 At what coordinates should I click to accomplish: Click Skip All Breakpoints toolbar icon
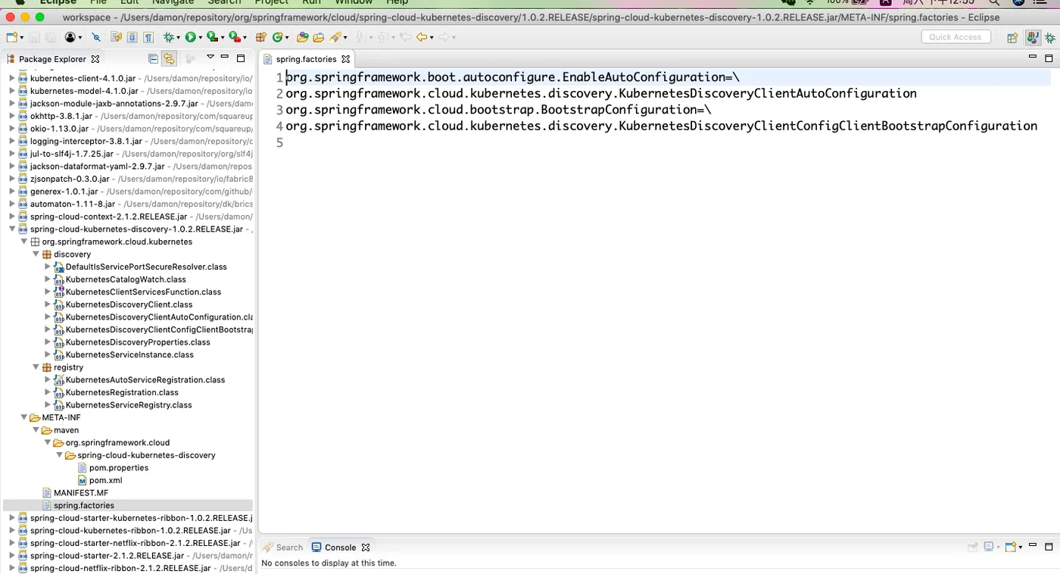click(x=96, y=37)
